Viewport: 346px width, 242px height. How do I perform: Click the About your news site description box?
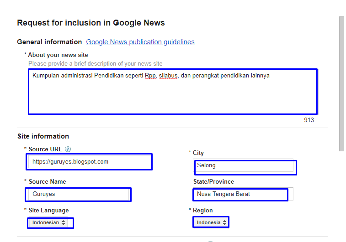click(x=172, y=91)
